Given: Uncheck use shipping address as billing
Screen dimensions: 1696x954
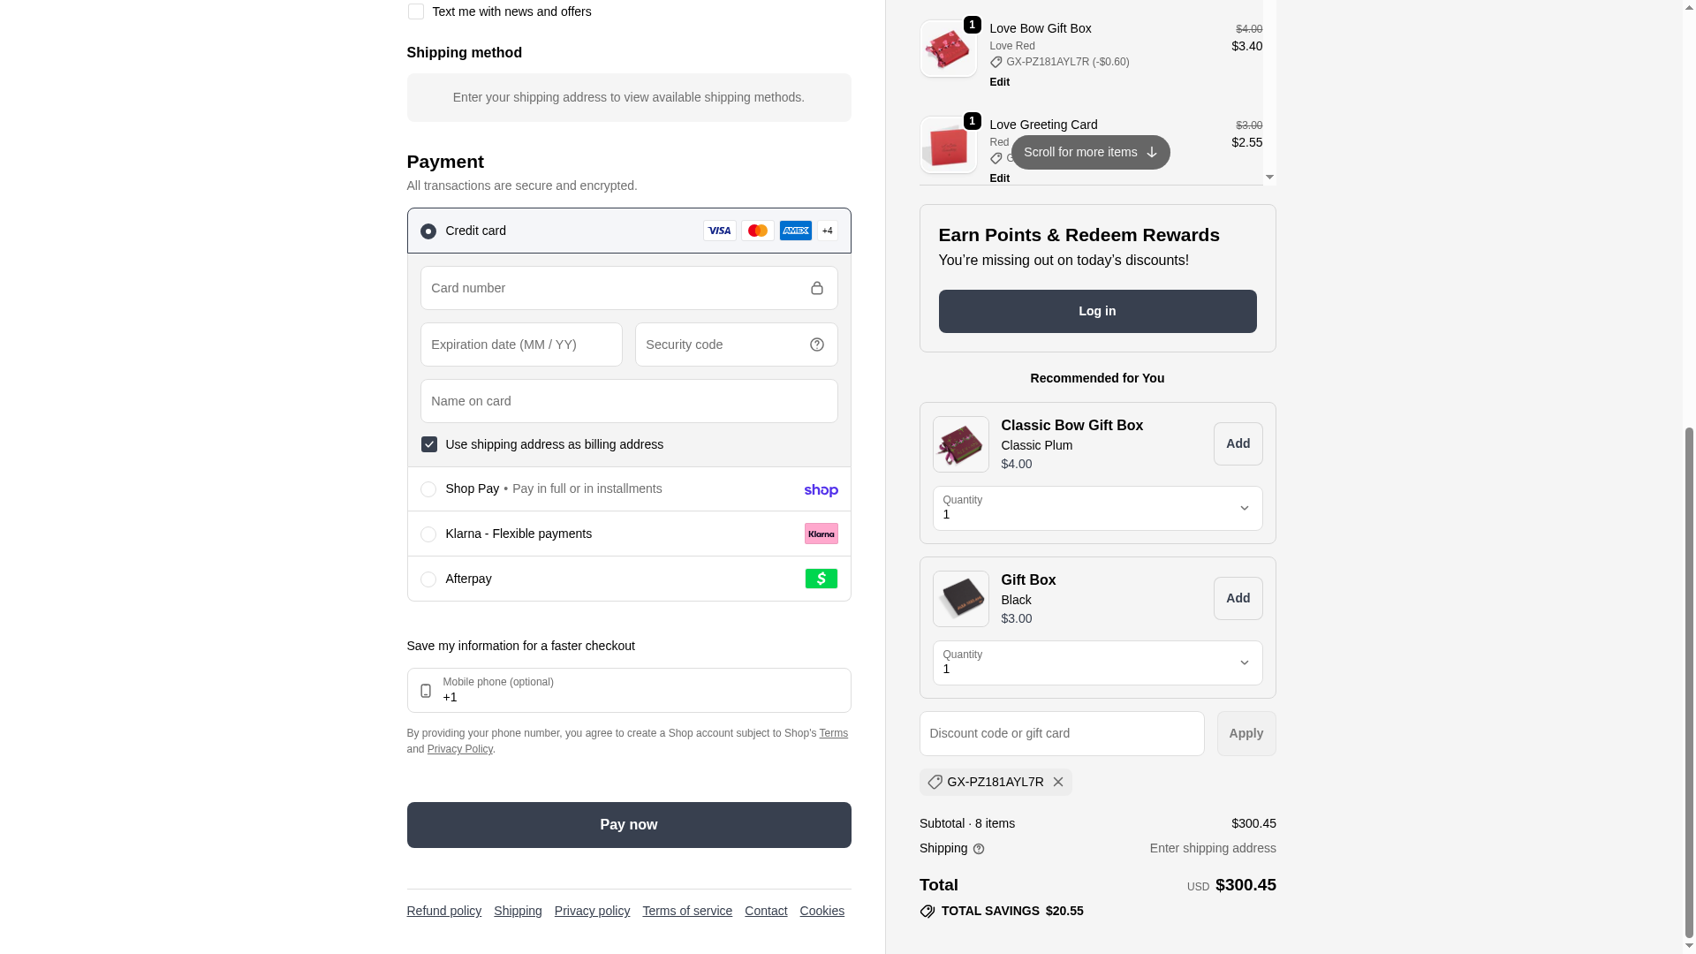Looking at the screenshot, I should pos(428,444).
